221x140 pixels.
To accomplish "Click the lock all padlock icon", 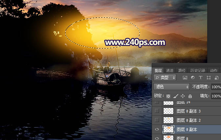I will coord(190,96).
